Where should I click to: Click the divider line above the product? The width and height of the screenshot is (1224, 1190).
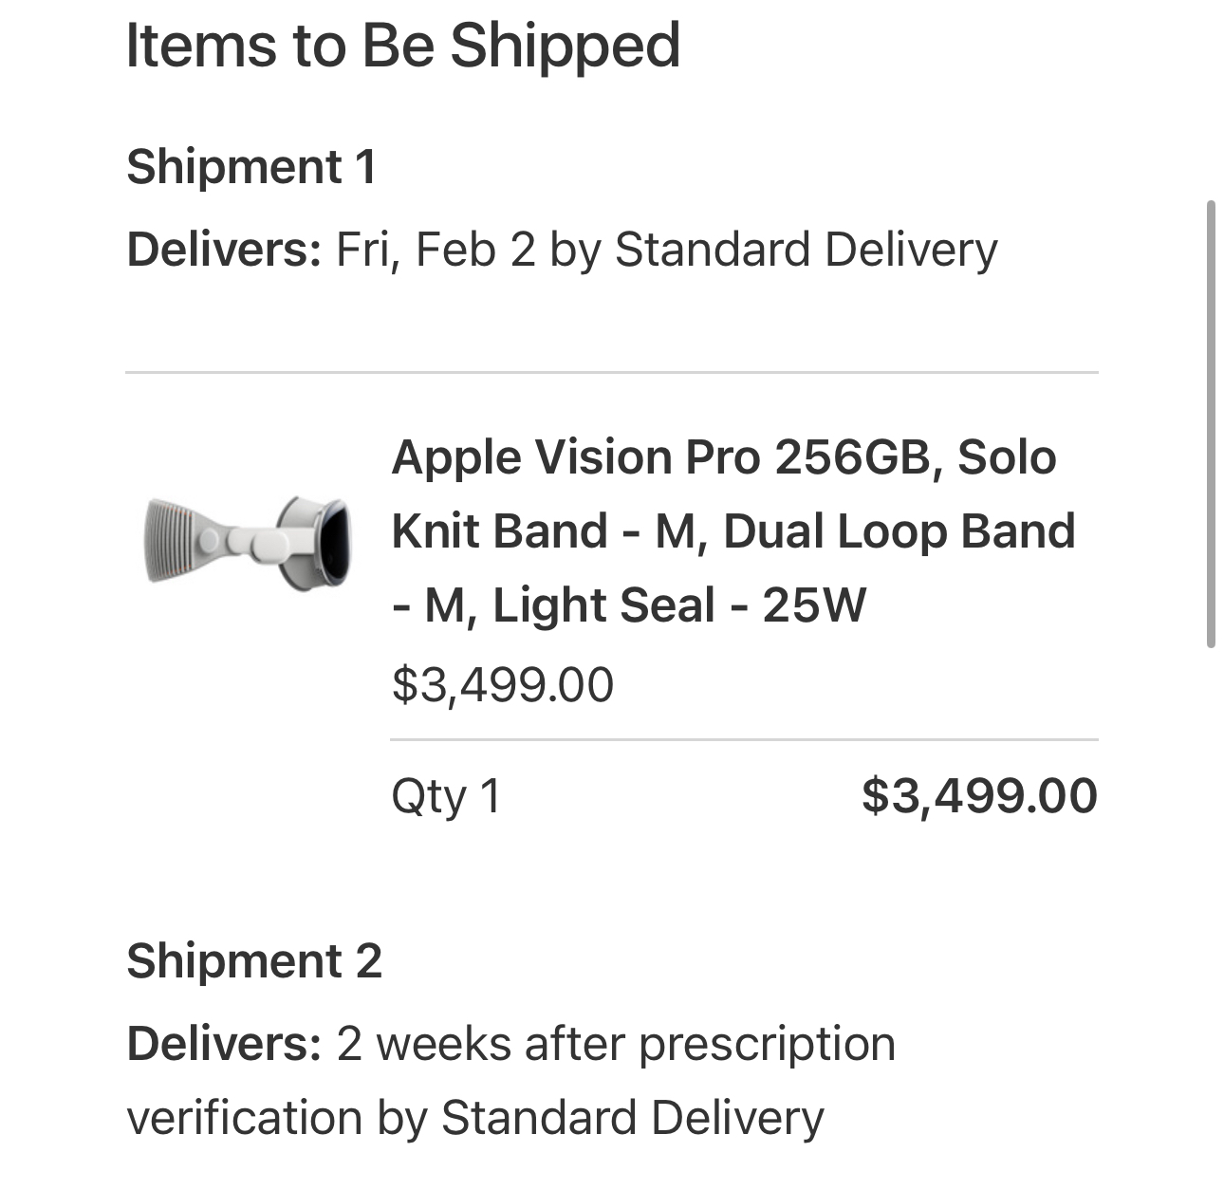coord(612,373)
